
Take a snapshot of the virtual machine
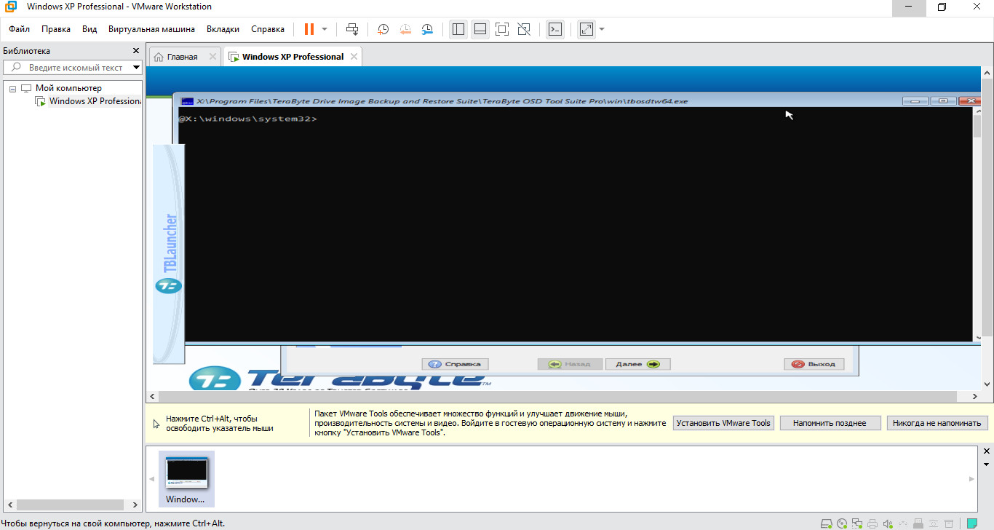383,29
